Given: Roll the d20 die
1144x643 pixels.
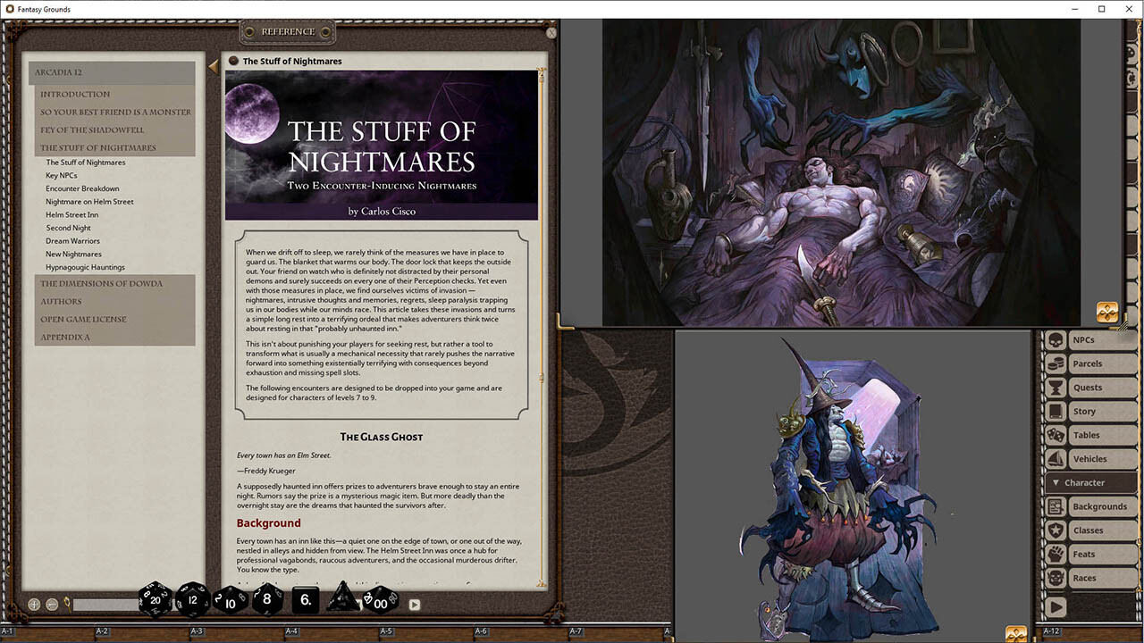Looking at the screenshot, I should pyautogui.click(x=155, y=599).
